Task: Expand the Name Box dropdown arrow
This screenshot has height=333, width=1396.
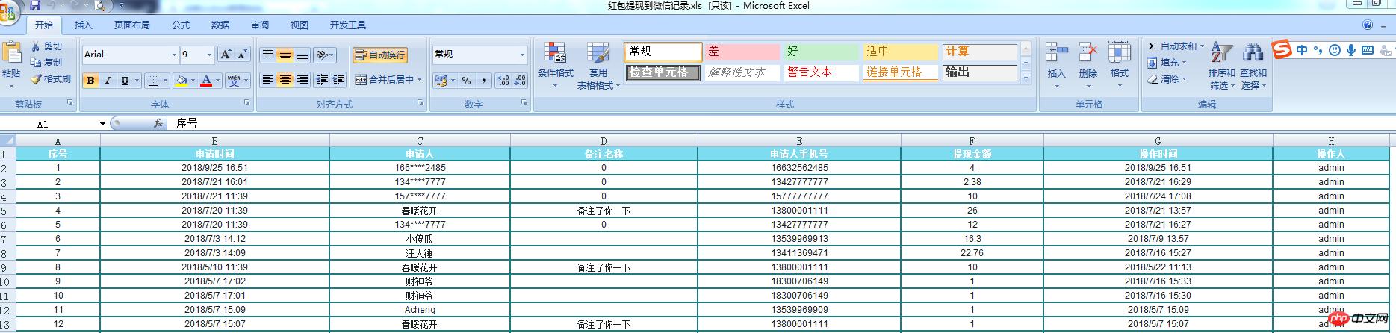Action: (102, 124)
